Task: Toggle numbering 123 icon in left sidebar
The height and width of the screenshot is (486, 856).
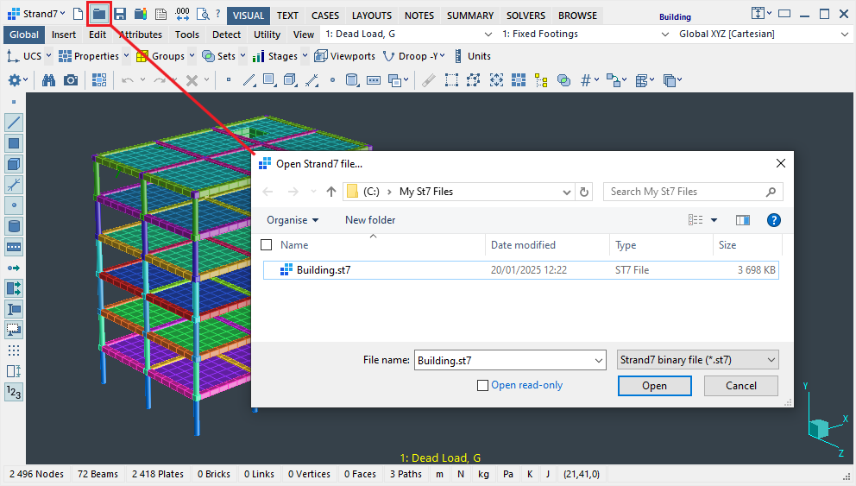Action: (x=14, y=392)
